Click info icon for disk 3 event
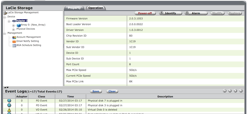 pos(9,105)
